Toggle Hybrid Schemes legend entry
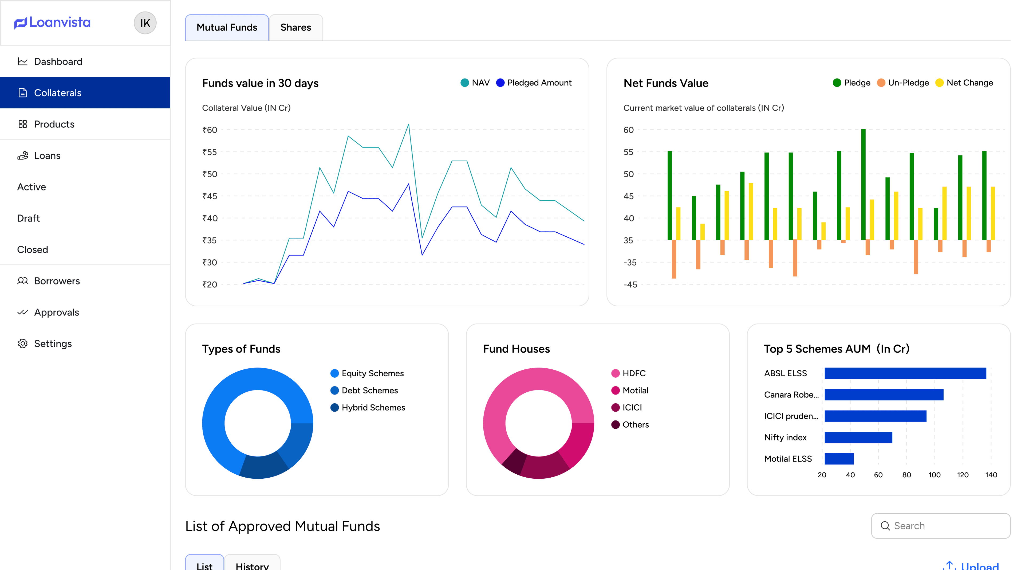The image size is (1025, 570). (368, 408)
